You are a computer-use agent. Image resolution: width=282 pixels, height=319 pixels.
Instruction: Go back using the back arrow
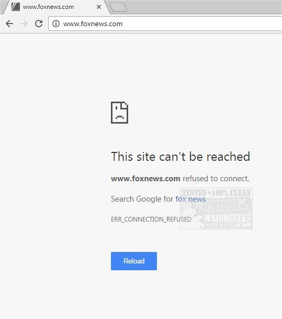[x=9, y=24]
